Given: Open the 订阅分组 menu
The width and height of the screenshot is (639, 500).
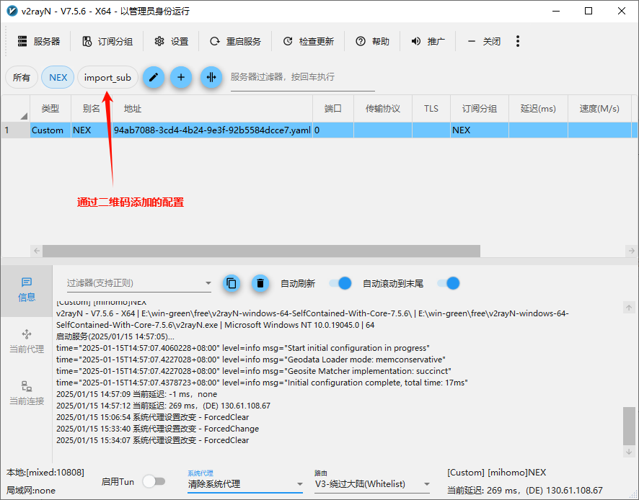Looking at the screenshot, I should pyautogui.click(x=107, y=42).
